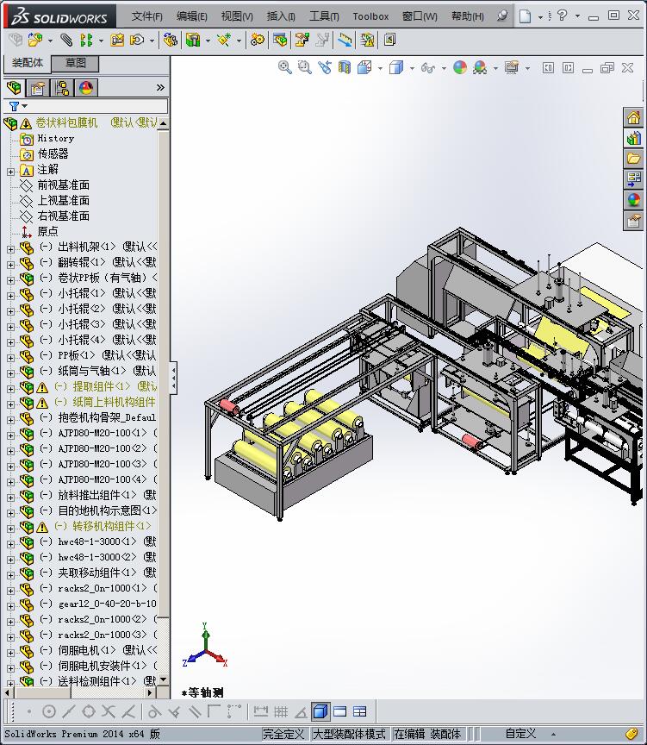Open the Section View tool
647x745 pixels.
[345, 67]
